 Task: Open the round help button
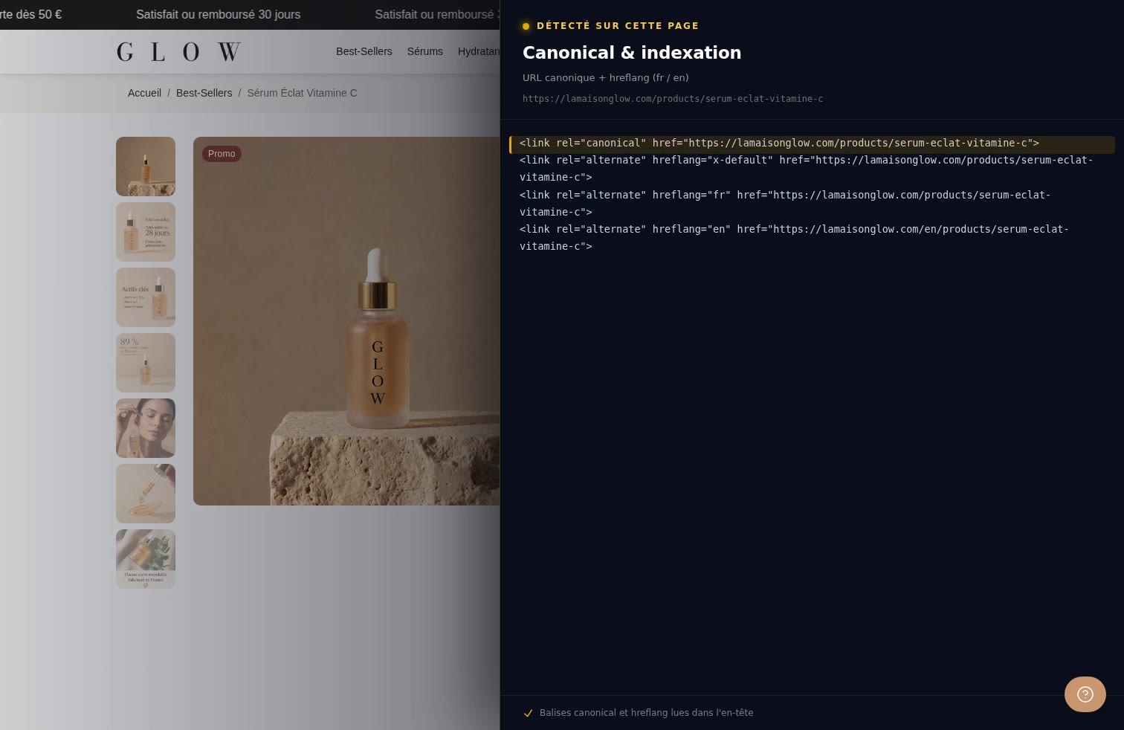[x=1085, y=694]
